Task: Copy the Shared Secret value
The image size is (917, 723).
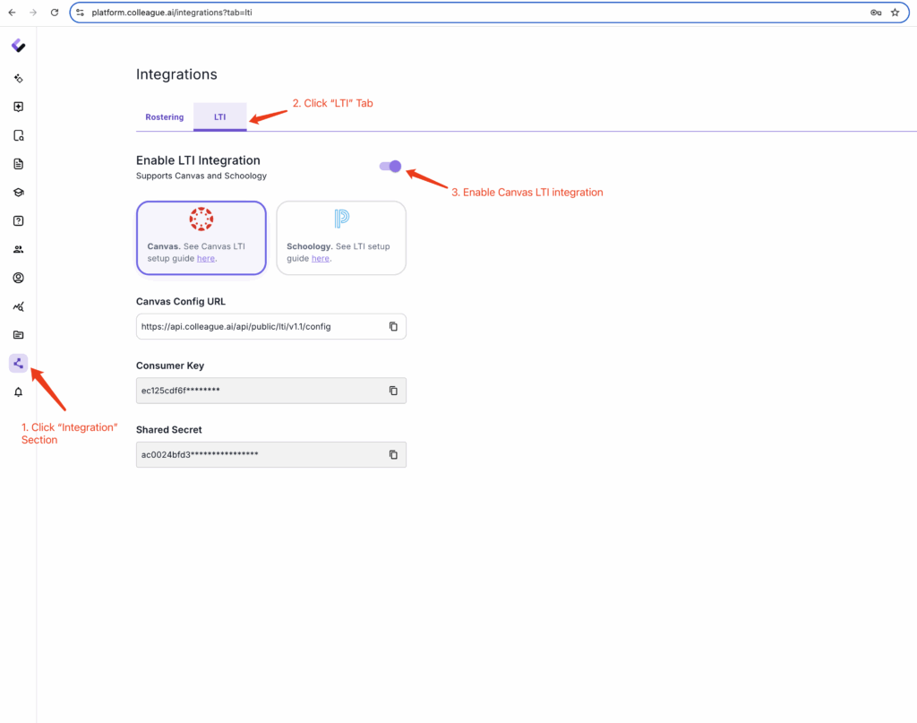Action: pos(393,455)
